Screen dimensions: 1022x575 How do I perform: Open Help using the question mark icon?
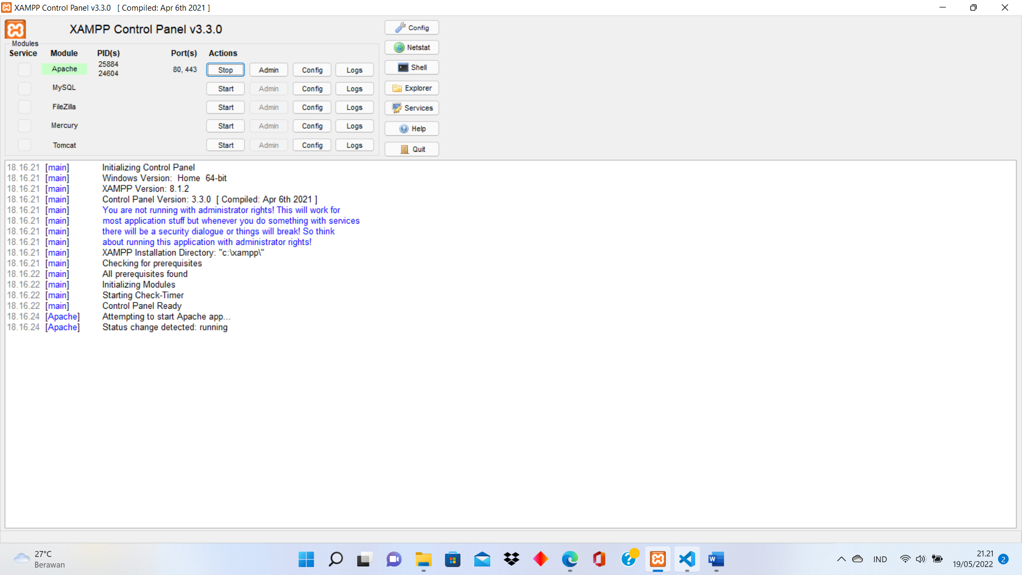coord(411,128)
